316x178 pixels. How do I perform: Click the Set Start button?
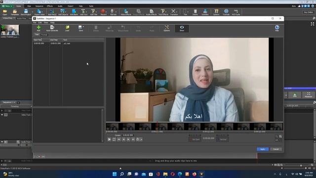[x=195, y=139]
